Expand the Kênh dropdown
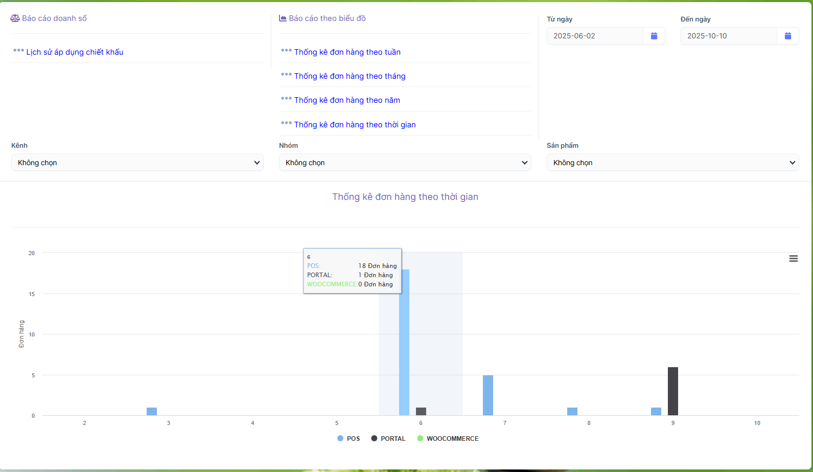 (137, 163)
